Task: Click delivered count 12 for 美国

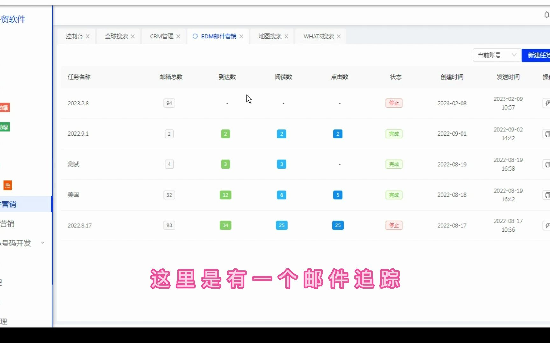Action: (x=225, y=195)
